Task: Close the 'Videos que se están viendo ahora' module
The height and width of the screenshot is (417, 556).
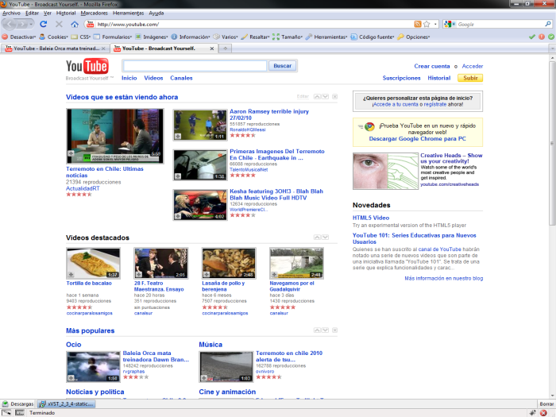Action: pos(334,96)
